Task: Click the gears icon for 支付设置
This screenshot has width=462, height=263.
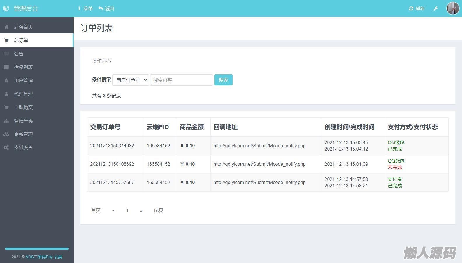Action: point(6,147)
